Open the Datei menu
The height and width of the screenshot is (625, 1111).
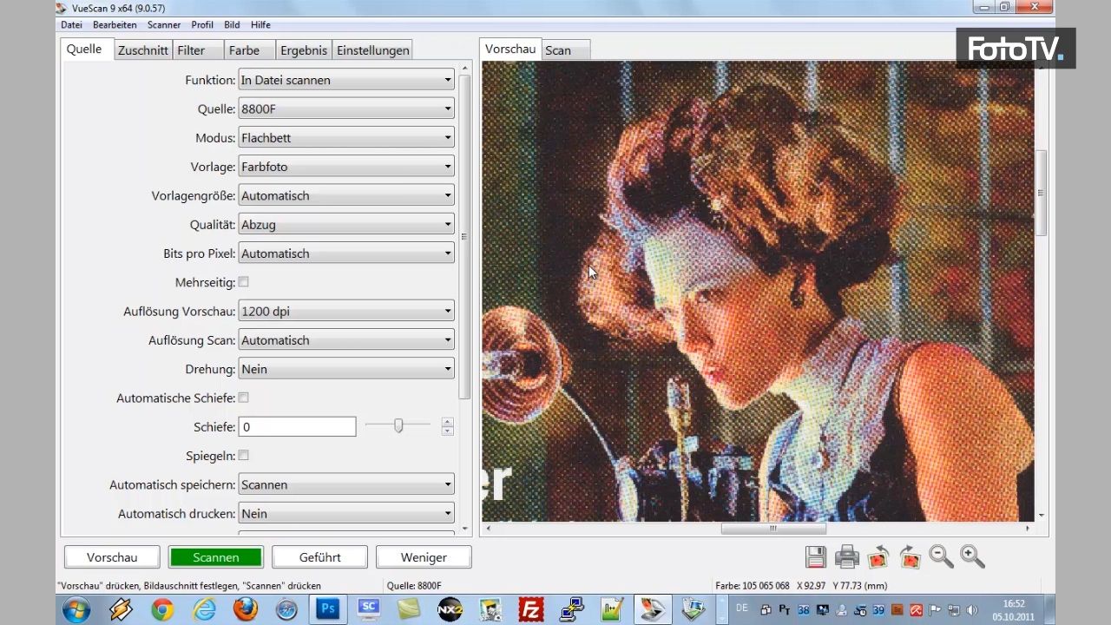tap(71, 25)
